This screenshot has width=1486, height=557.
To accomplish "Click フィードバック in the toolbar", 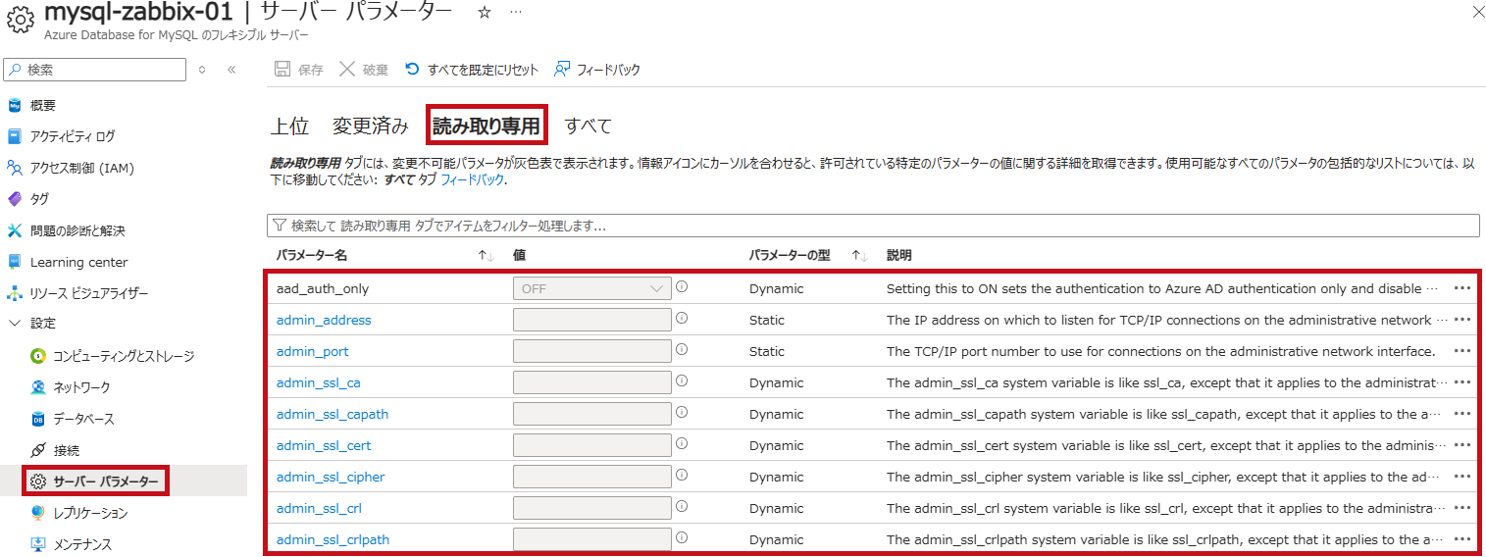I will pyautogui.click(x=597, y=70).
